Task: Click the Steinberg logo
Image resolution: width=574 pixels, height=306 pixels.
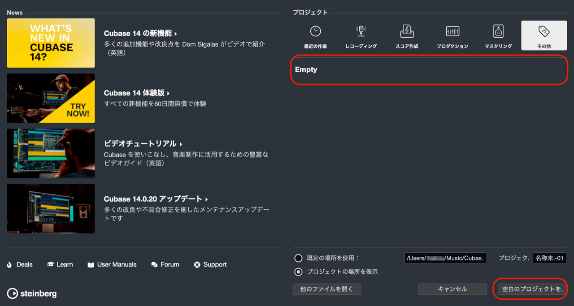Action: (x=32, y=293)
